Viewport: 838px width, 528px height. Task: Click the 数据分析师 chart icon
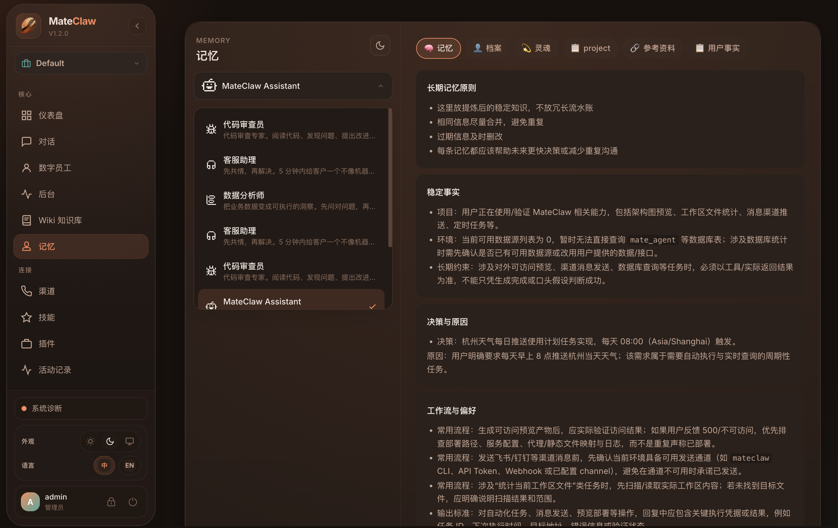click(211, 200)
